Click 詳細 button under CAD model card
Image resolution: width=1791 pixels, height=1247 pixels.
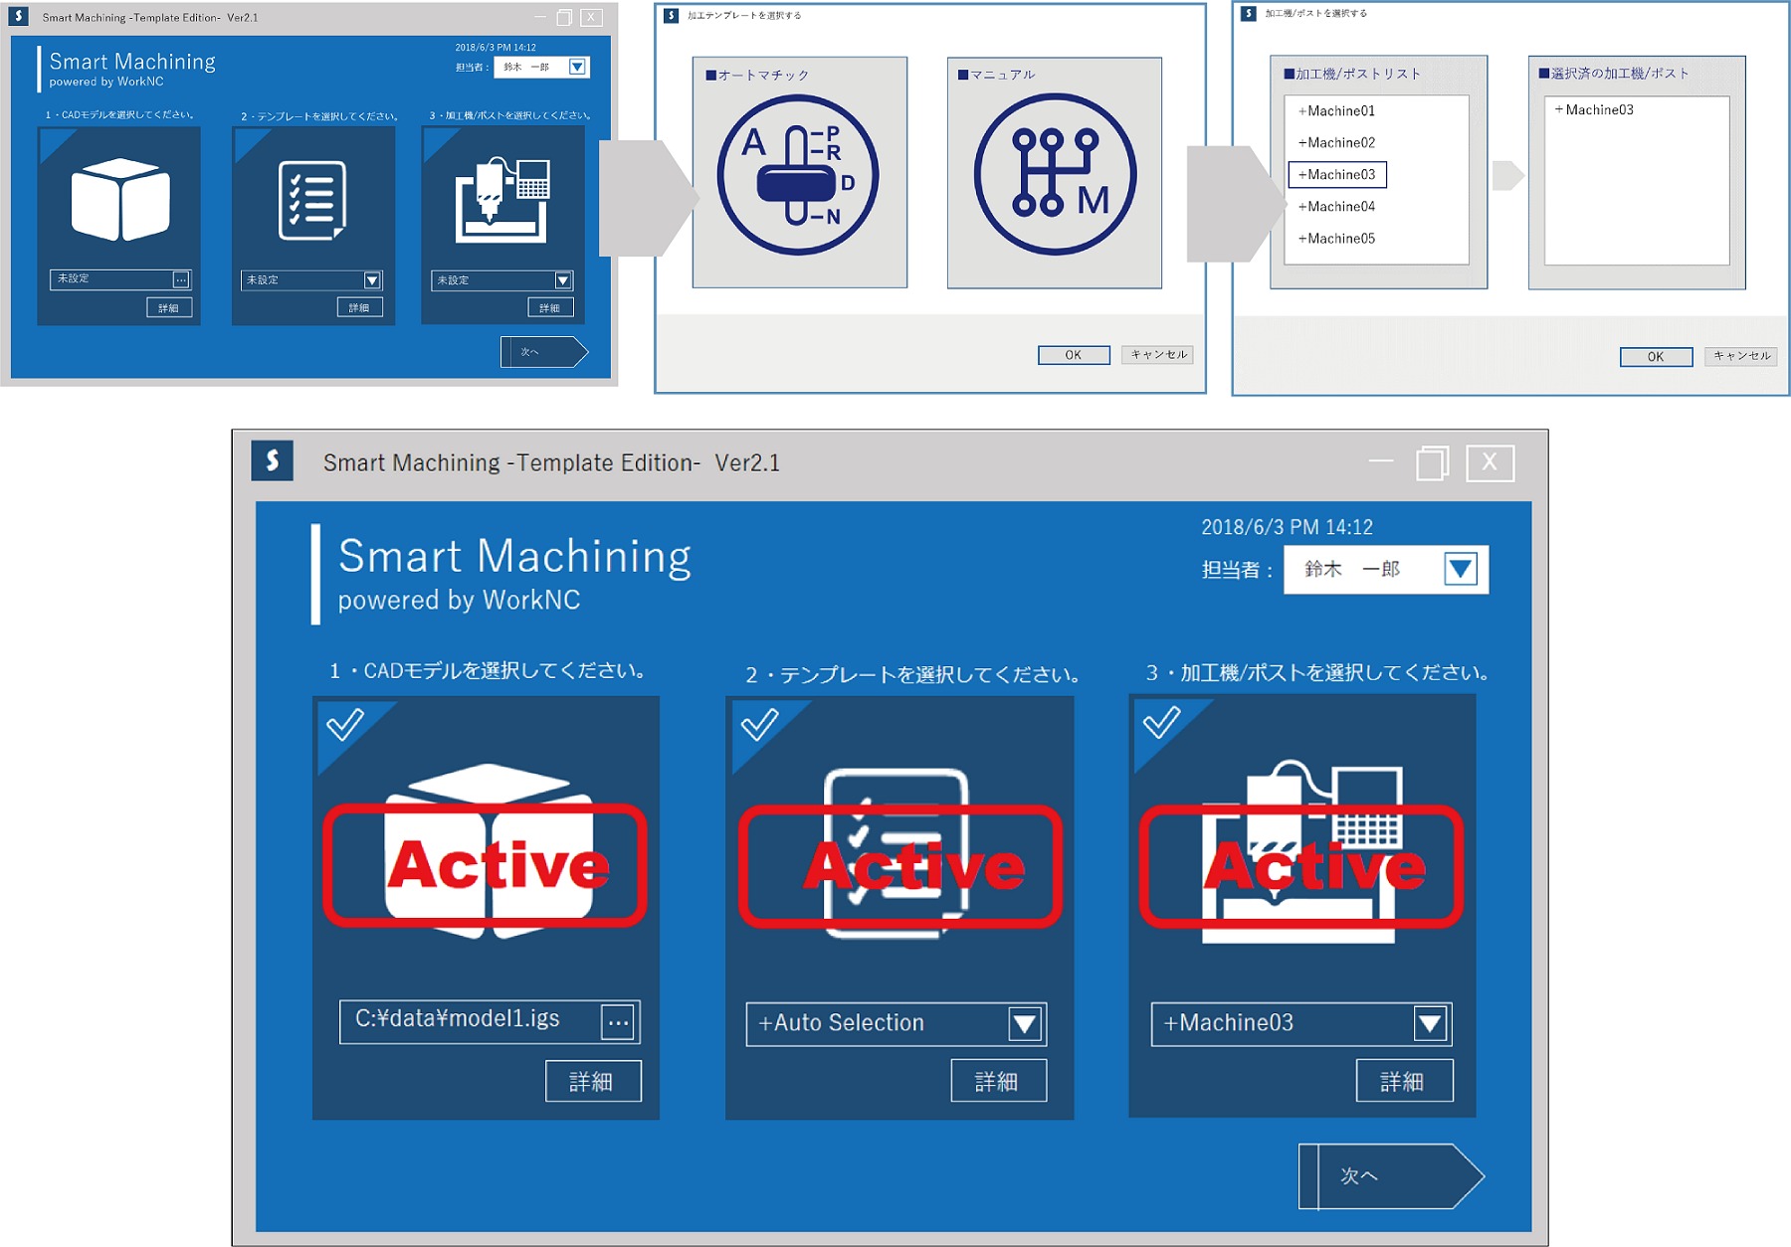click(593, 1081)
